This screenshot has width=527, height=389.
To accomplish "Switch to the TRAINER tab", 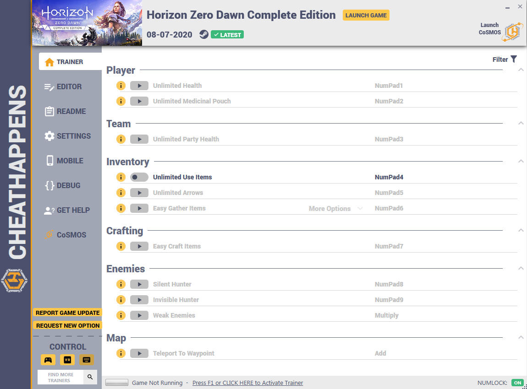I will pos(70,61).
